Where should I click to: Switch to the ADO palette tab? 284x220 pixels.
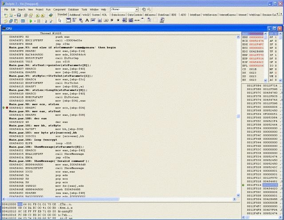[183, 15]
